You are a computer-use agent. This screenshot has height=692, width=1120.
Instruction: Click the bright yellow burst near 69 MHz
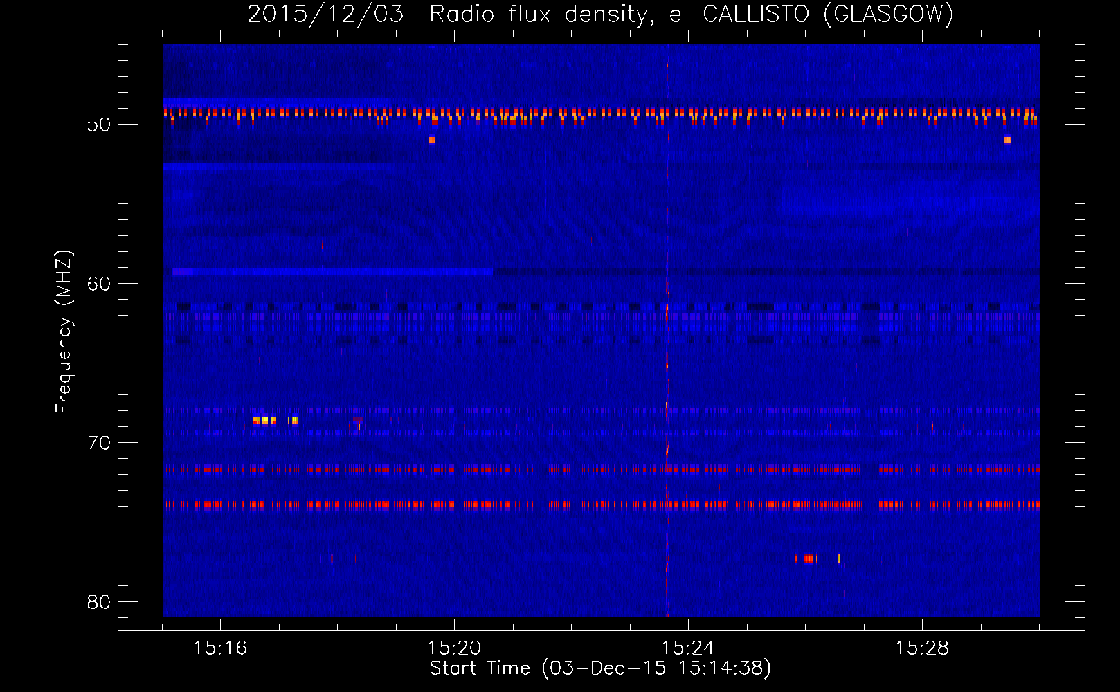click(277, 421)
